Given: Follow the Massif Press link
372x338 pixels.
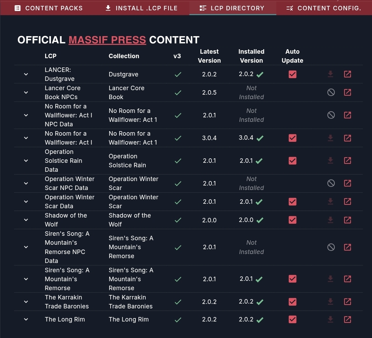Looking at the screenshot, I should 107,40.
